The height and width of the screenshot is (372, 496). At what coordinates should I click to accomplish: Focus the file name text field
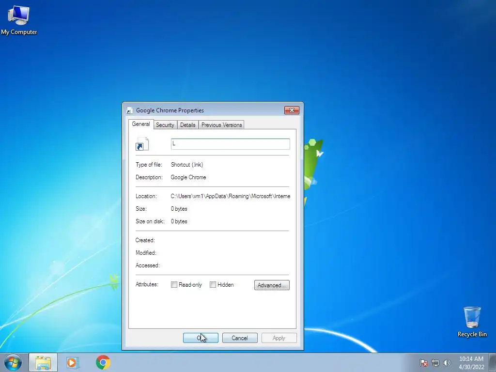coord(230,144)
